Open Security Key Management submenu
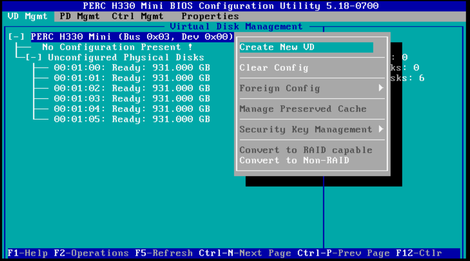 coord(312,130)
